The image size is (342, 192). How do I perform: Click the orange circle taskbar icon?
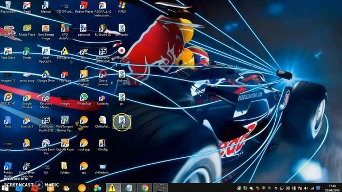(82, 188)
